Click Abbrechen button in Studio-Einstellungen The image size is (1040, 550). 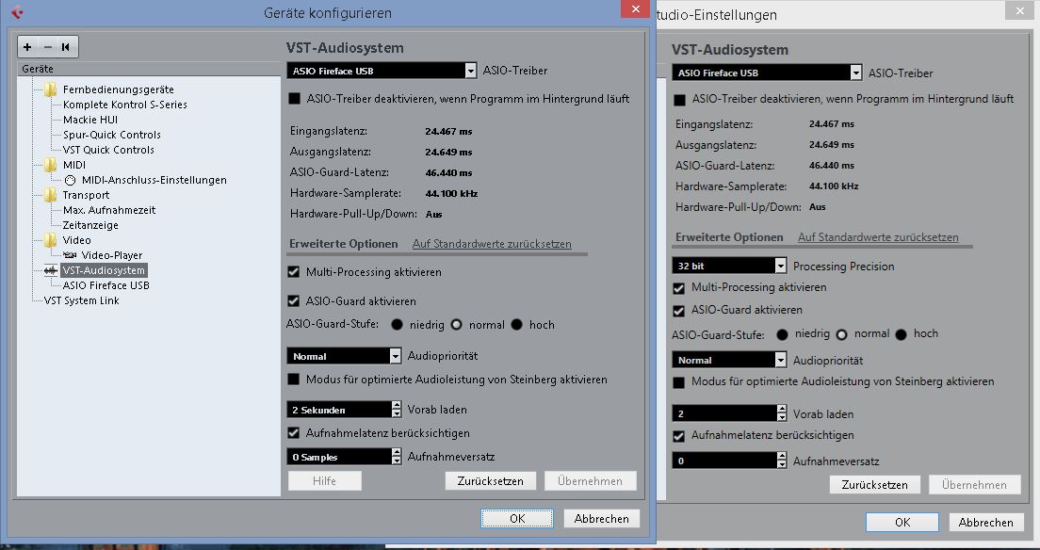(985, 522)
